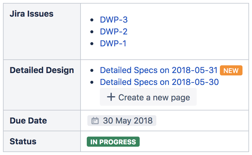Open Detailed Specs on 2018-05-30 page
The image size is (252, 155).
click(159, 82)
